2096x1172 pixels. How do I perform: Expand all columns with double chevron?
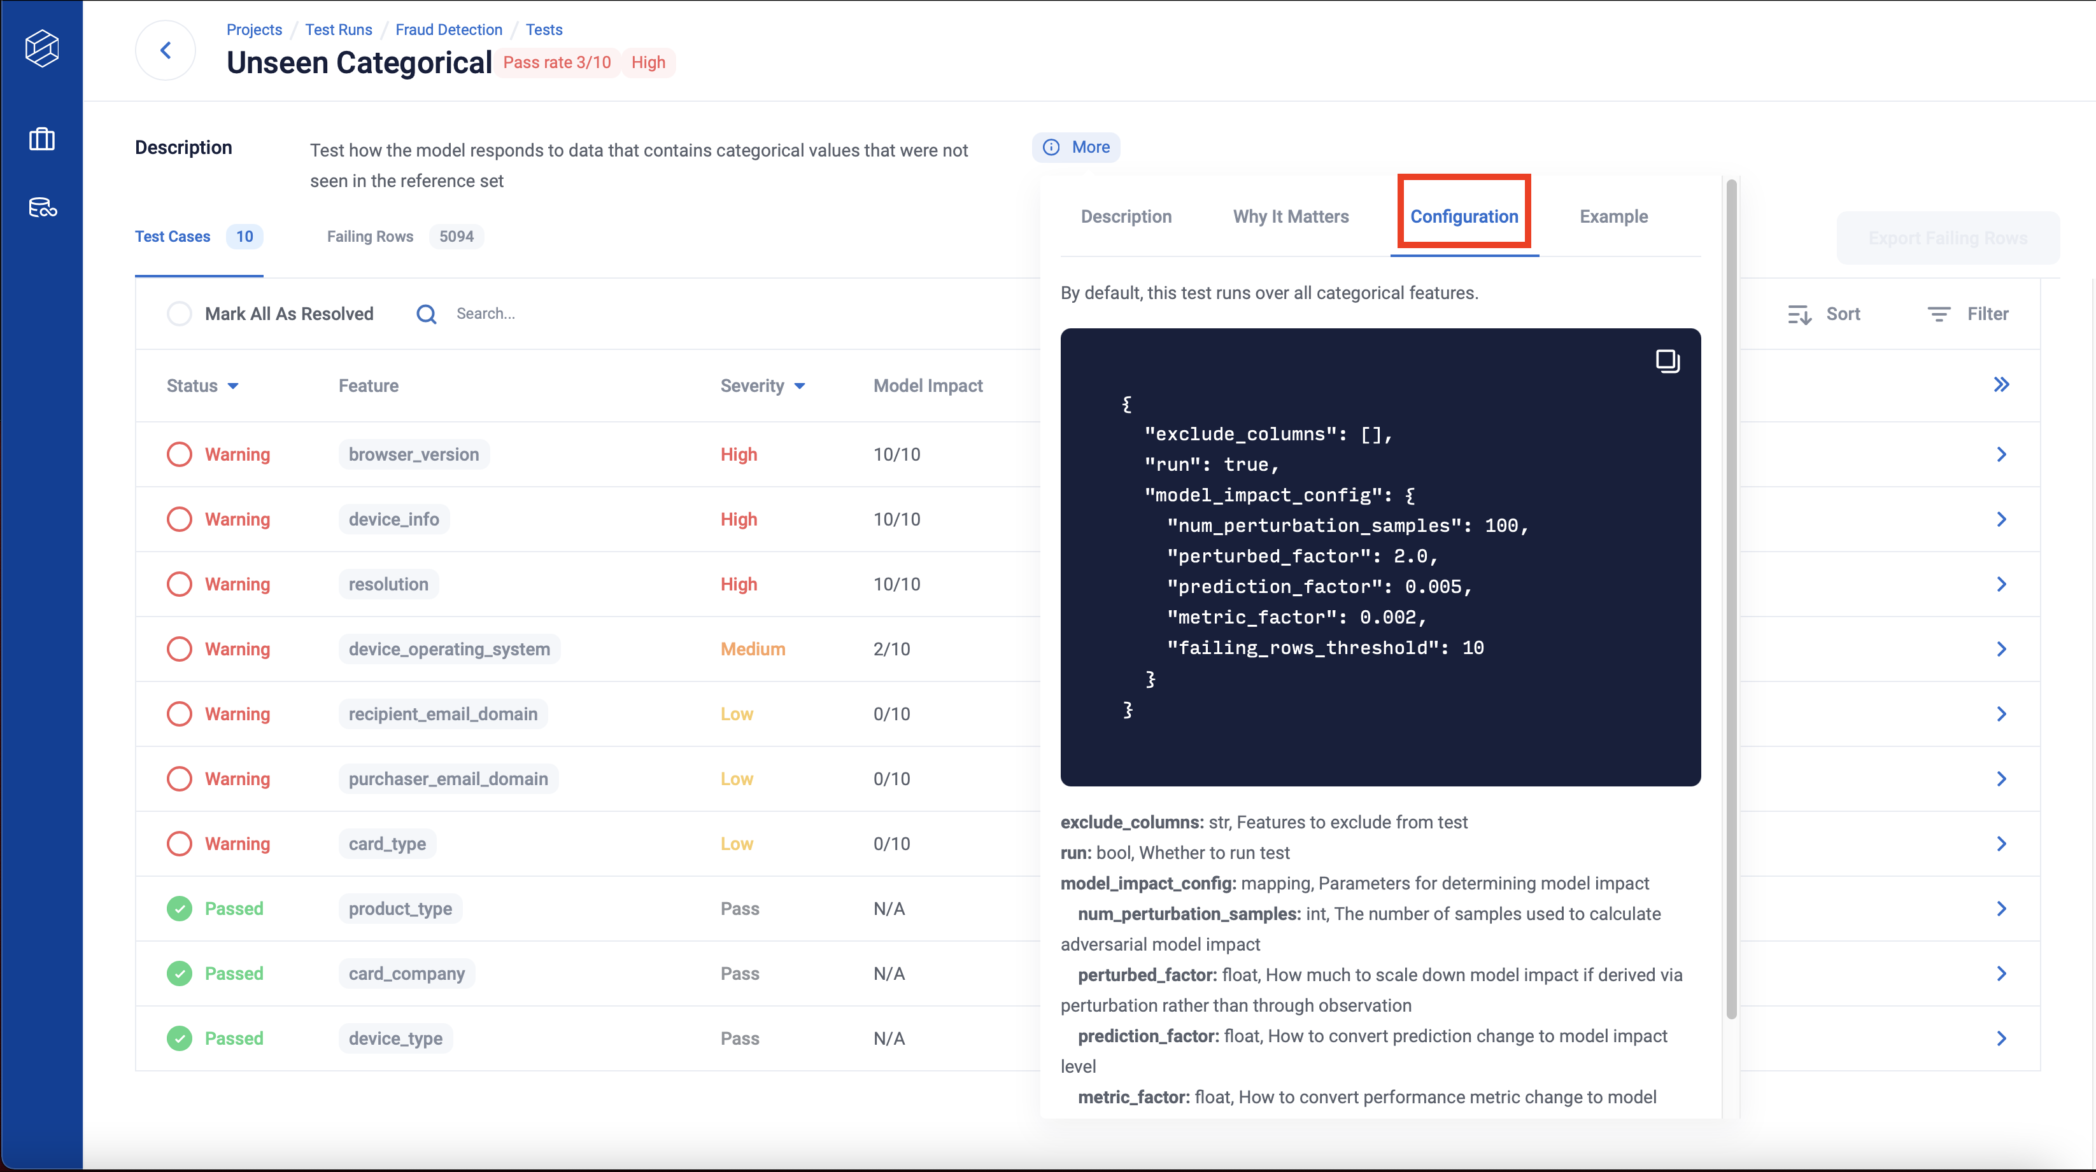(x=2002, y=385)
